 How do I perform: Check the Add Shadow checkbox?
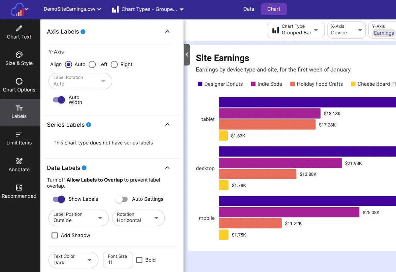tap(55, 235)
